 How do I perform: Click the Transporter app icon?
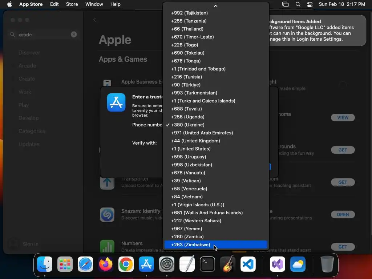click(x=107, y=183)
